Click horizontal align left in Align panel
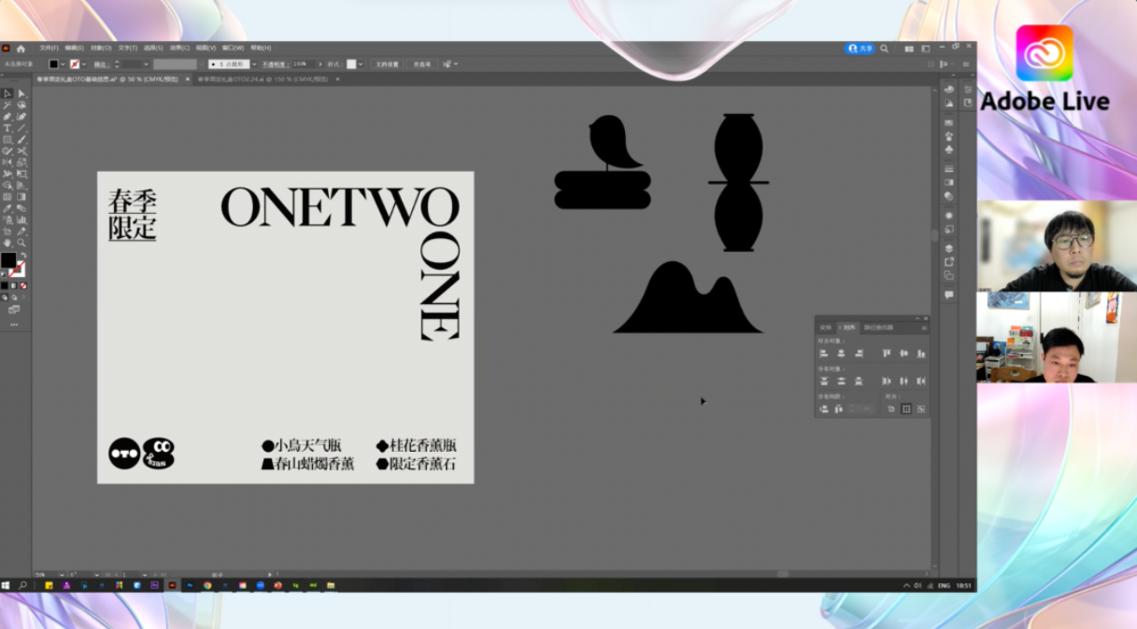This screenshot has width=1137, height=629. (x=824, y=354)
